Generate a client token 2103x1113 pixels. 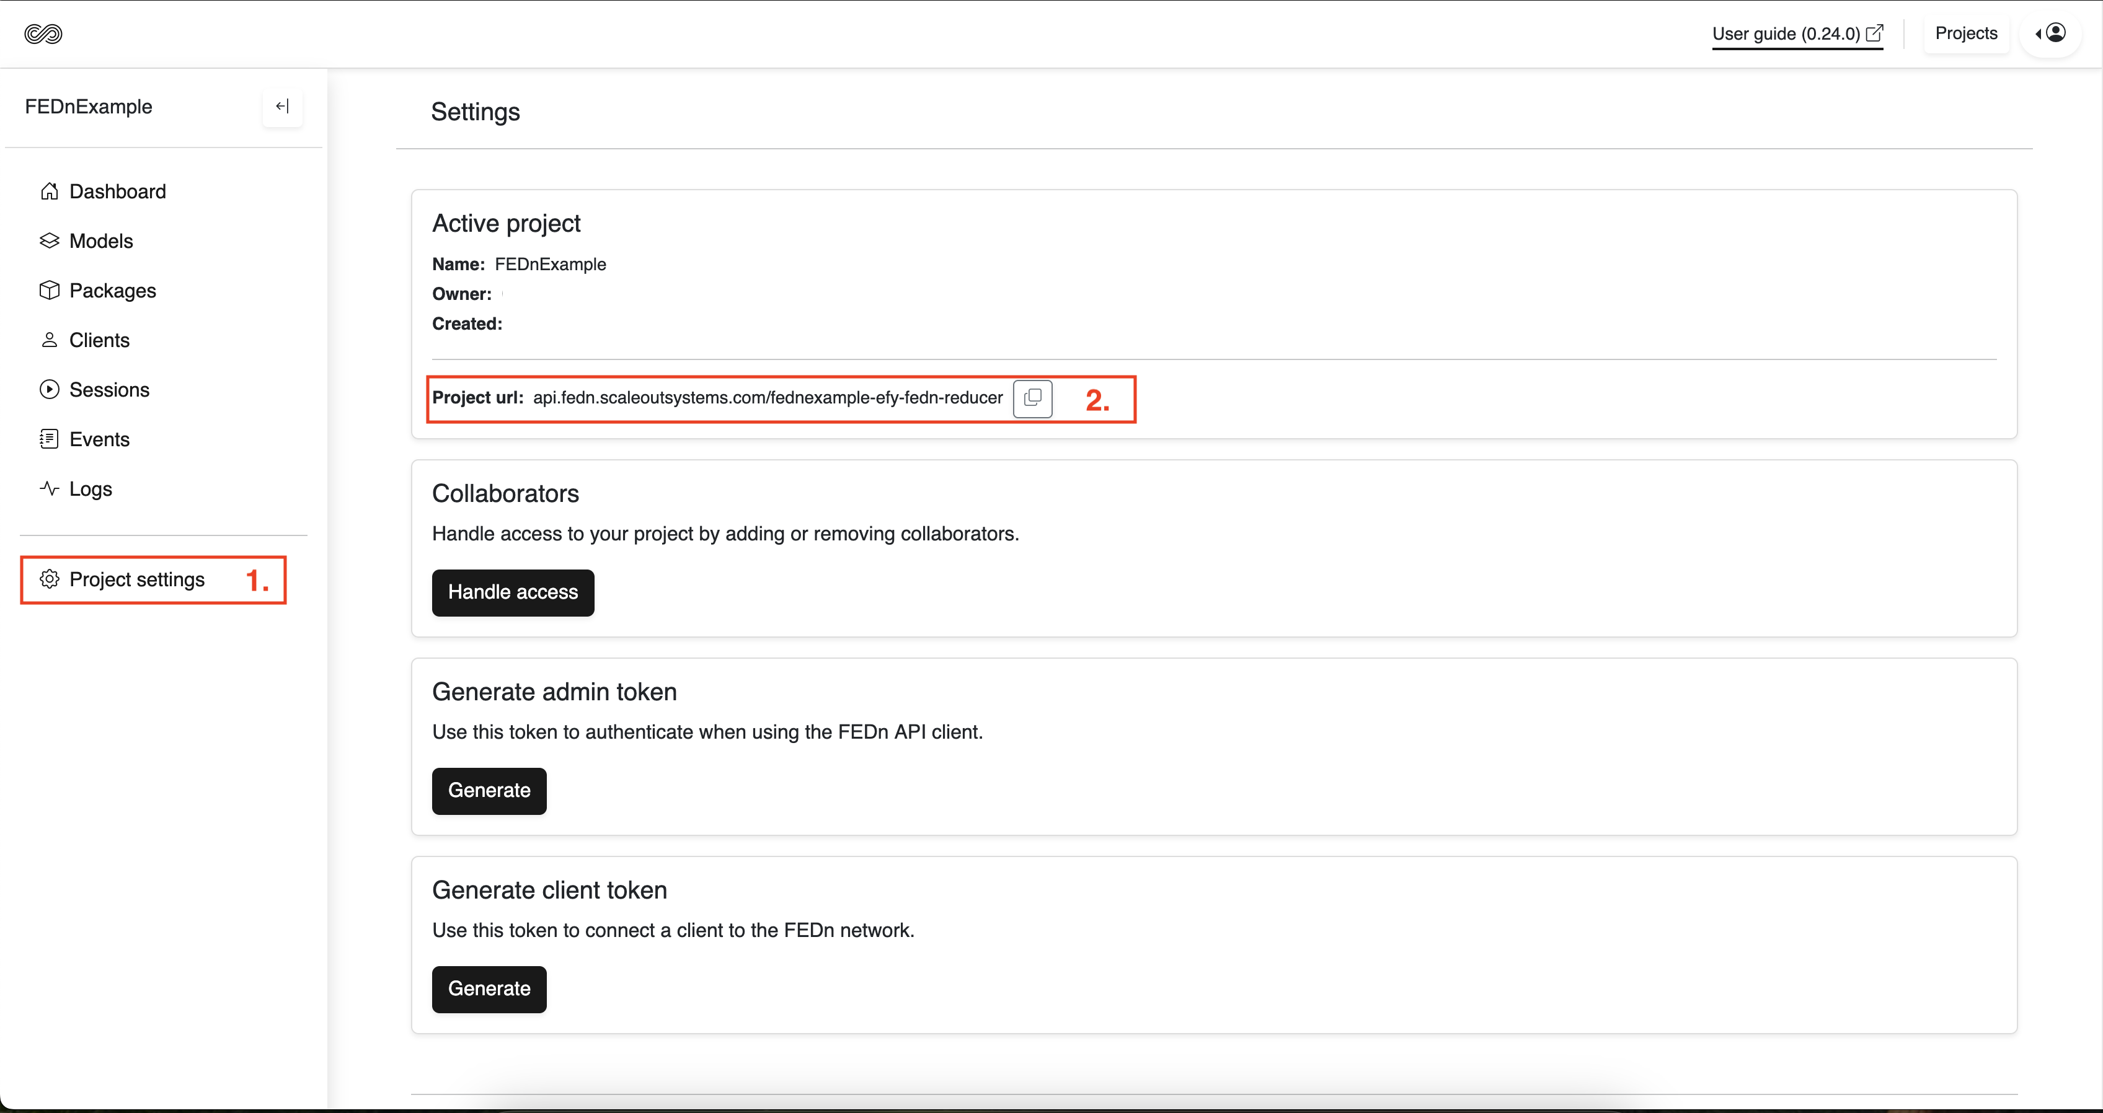489,989
